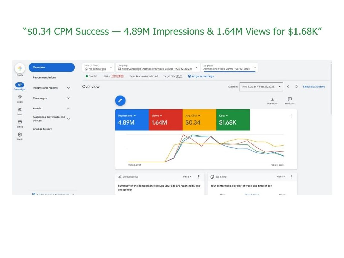Click the Create plus button
344x258 pixels.
(20, 68)
